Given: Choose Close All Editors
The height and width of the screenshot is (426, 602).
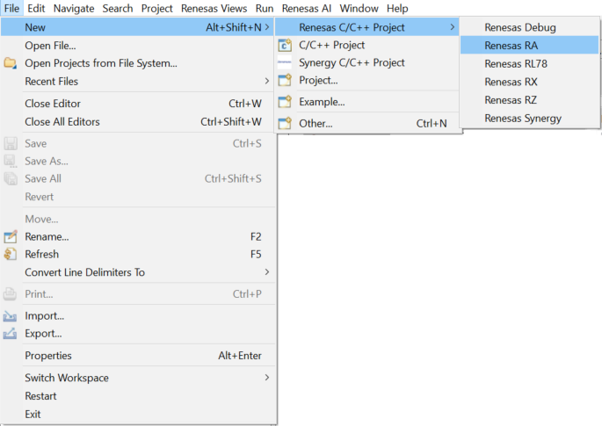Looking at the screenshot, I should click(x=138, y=122).
